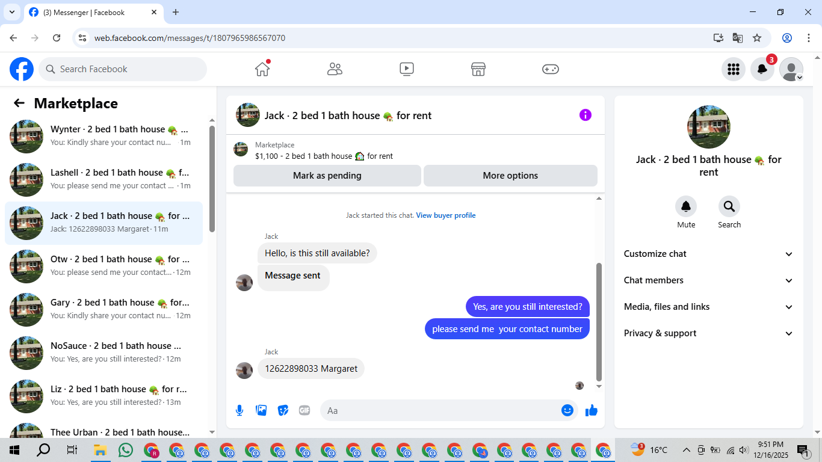Open Chrome's three-dot menu
Viewport: 822px width, 462px height.
[x=808, y=38]
